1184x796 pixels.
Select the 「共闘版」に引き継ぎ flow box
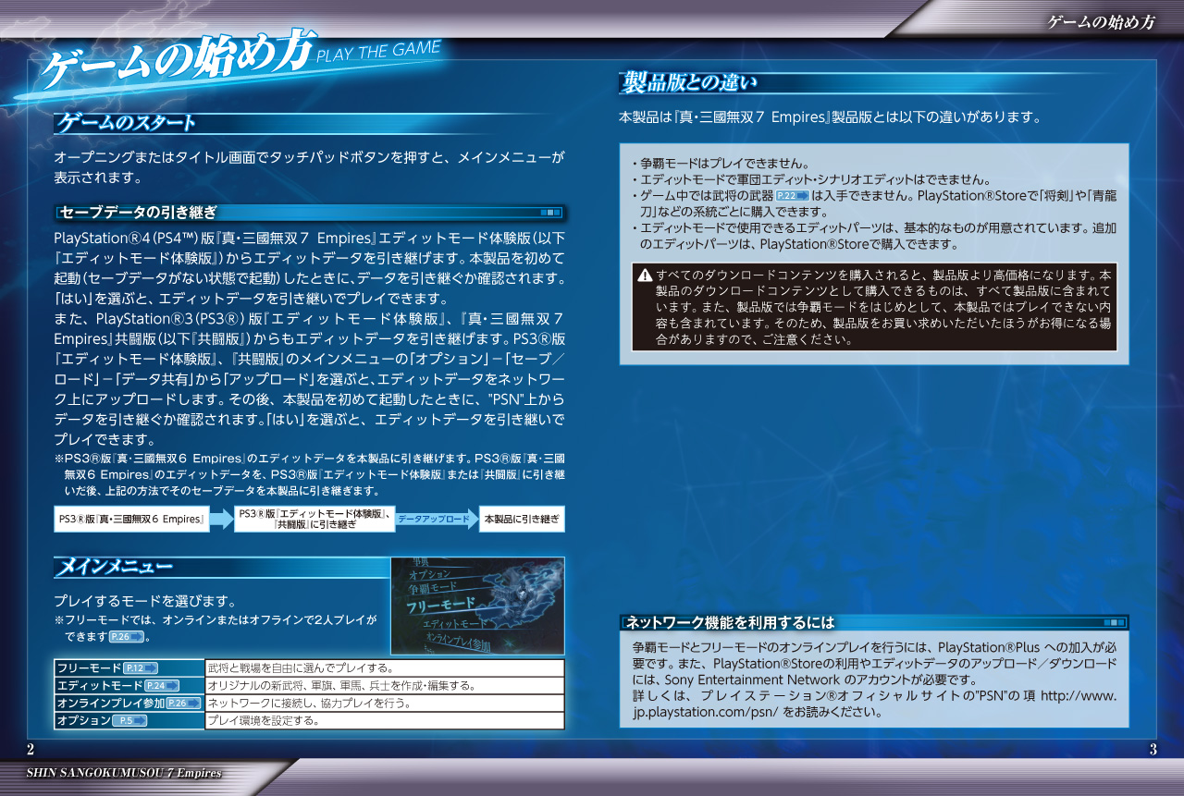pyautogui.click(x=314, y=520)
